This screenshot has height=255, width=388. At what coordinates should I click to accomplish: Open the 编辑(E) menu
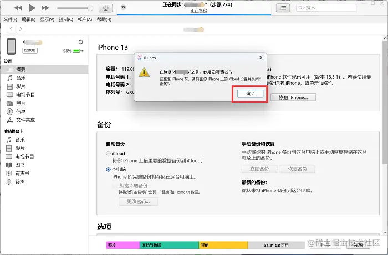[x=29, y=19]
